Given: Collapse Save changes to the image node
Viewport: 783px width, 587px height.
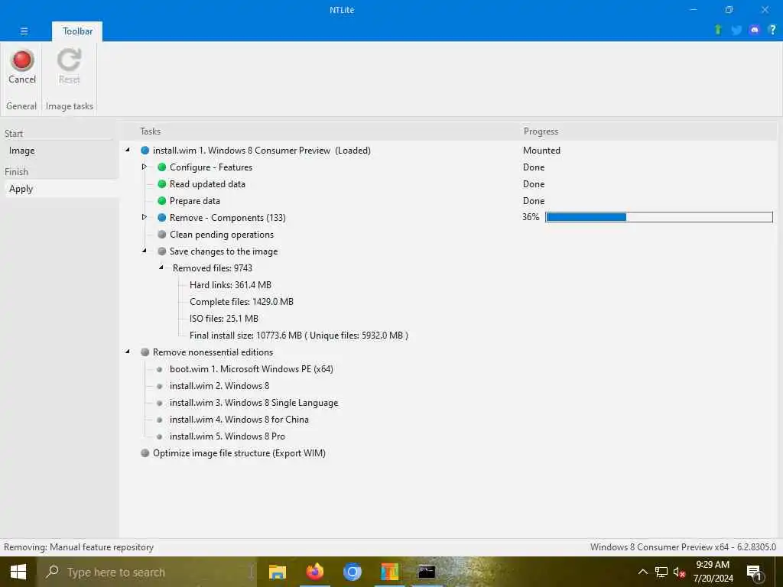Looking at the screenshot, I should coord(145,251).
